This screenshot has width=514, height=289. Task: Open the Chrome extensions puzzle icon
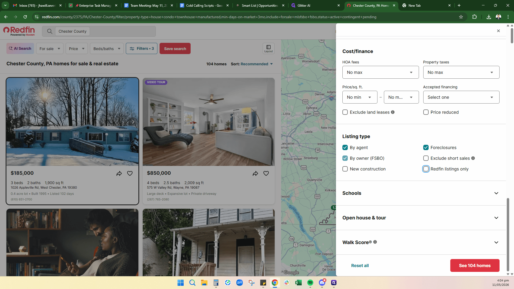[x=474, y=17]
